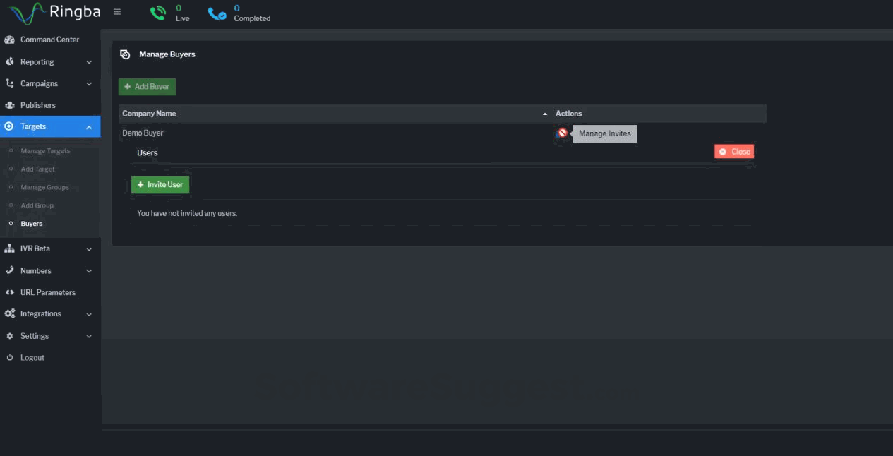This screenshot has height=456, width=893.
Task: Click the red block icon for Demo Buyer
Action: click(563, 133)
